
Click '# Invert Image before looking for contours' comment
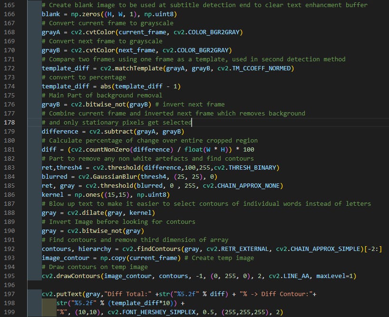(118, 222)
